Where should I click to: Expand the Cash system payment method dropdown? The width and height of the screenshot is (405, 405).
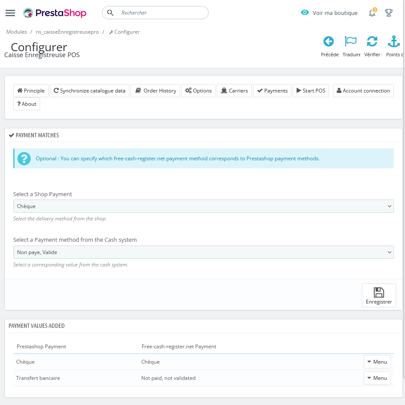point(203,252)
